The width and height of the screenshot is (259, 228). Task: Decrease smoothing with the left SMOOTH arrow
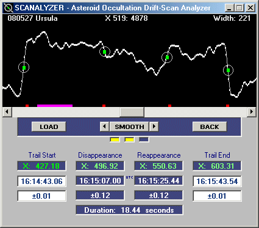pyautogui.click(x=104, y=127)
